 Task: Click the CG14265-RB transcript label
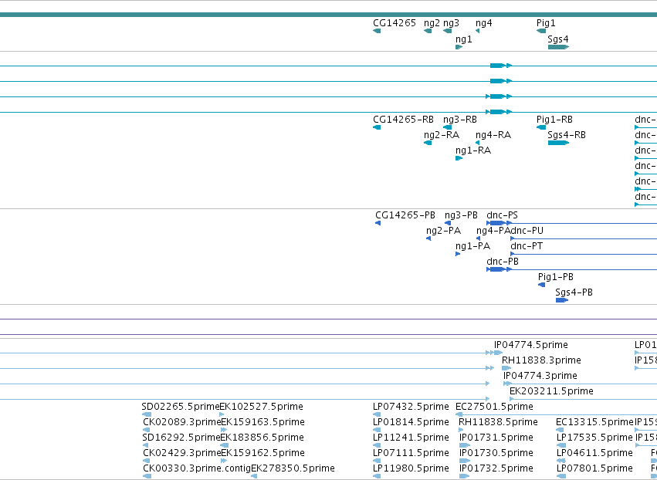click(403, 120)
